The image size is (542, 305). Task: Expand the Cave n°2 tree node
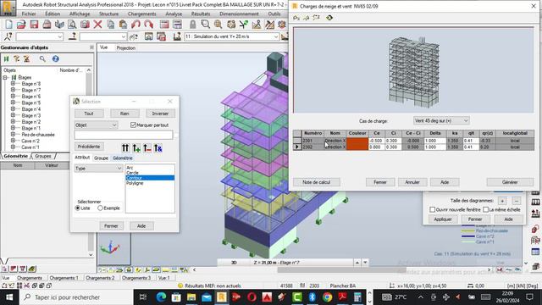(x=13, y=141)
